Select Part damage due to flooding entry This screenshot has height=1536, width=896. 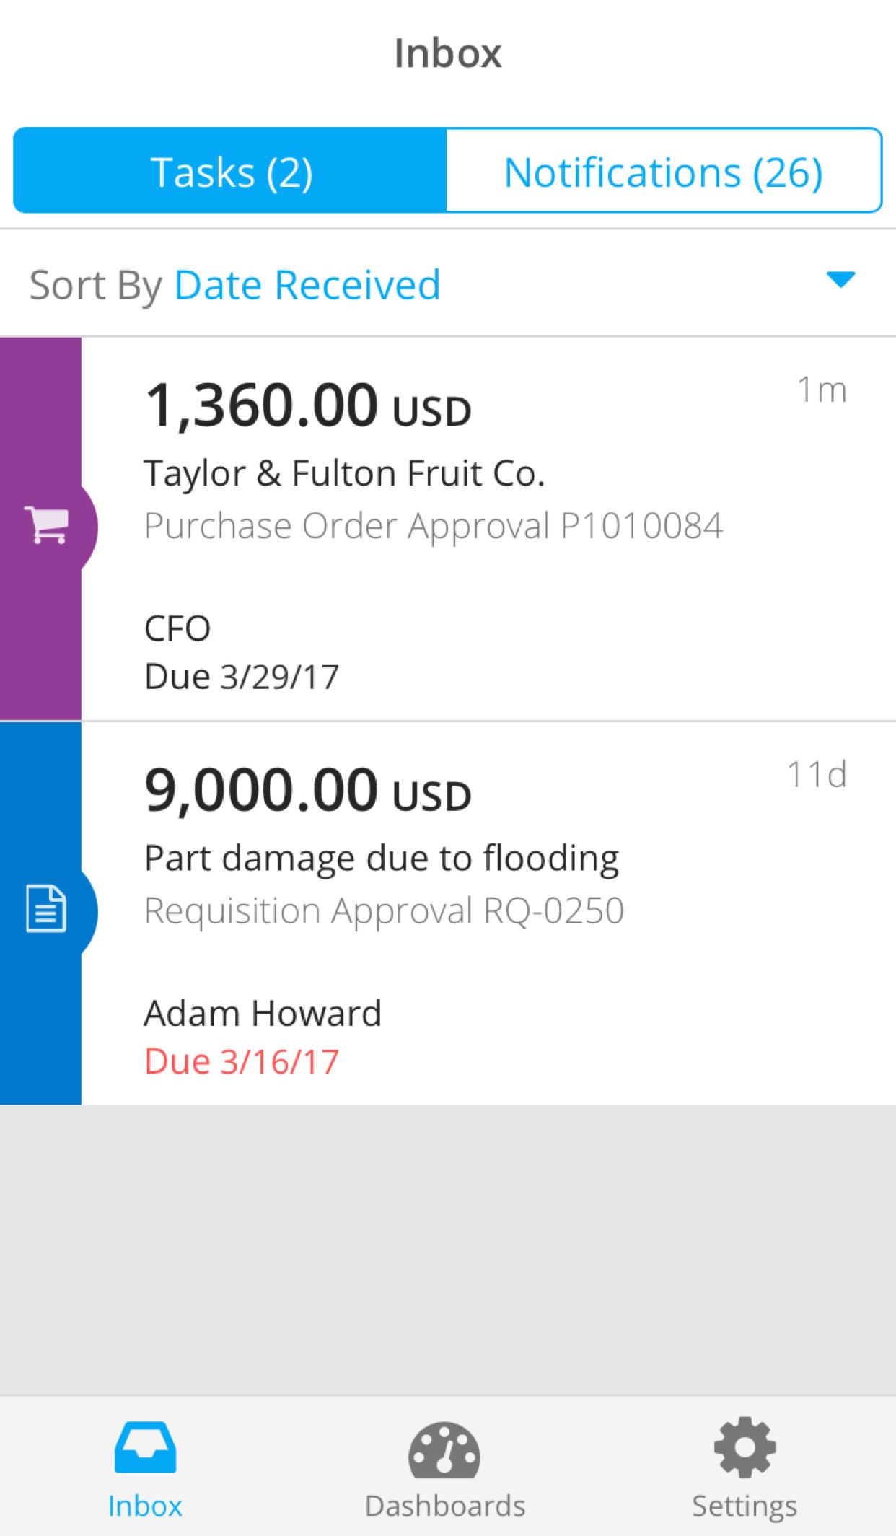382,859
